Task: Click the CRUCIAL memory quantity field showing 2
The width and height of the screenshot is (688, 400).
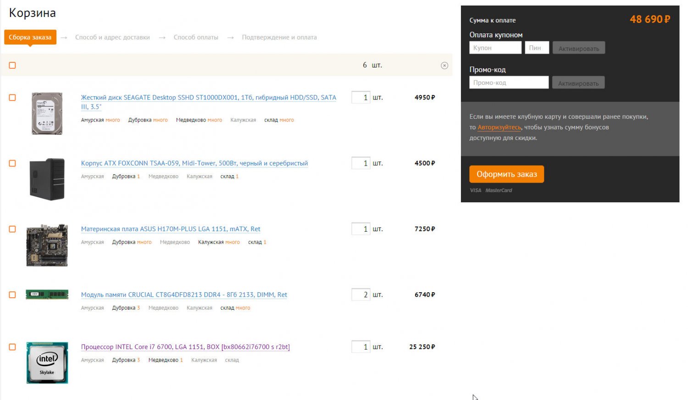Action: click(x=361, y=294)
